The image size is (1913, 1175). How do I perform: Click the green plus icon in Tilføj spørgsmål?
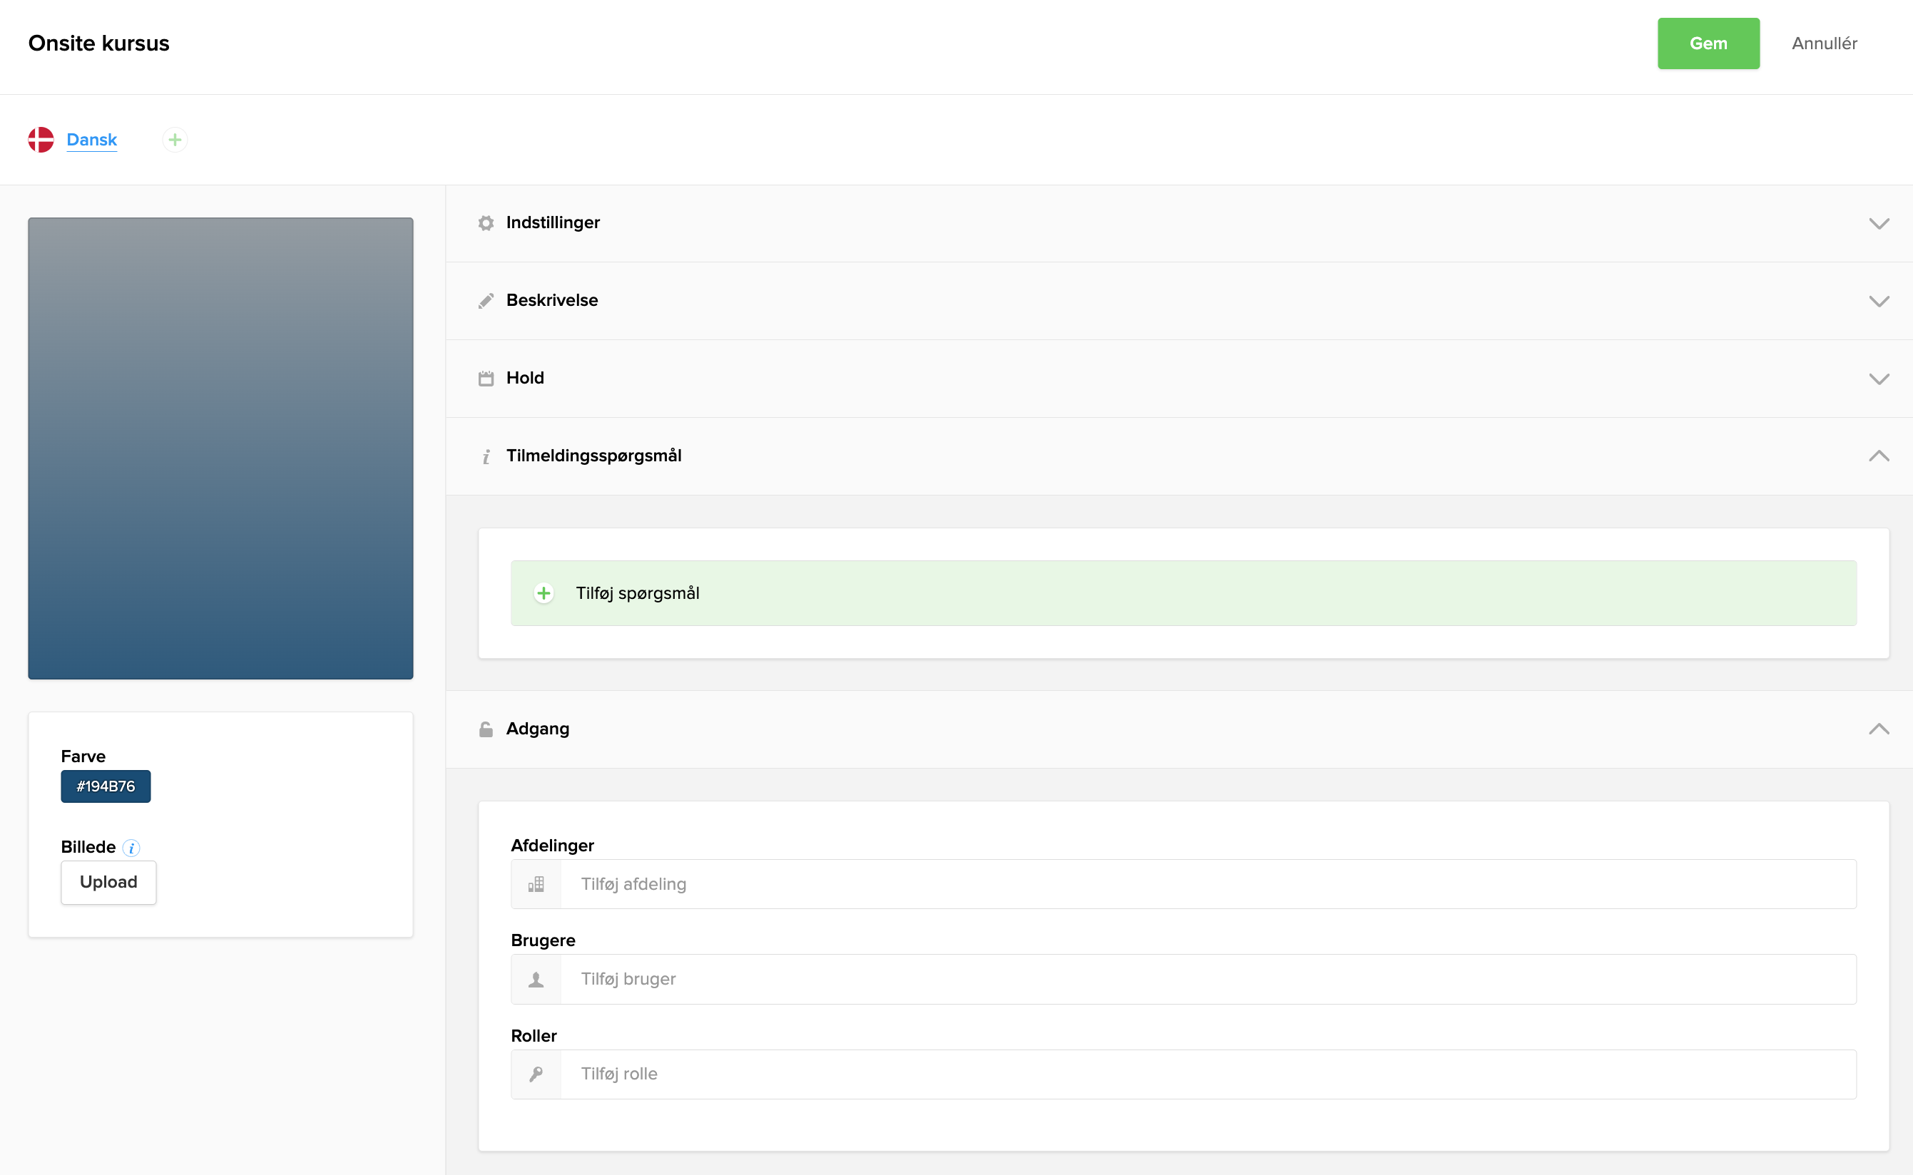pyautogui.click(x=544, y=594)
